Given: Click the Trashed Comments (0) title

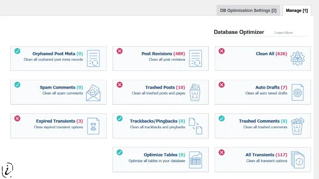Looking at the screenshot, I should coord(263,121).
